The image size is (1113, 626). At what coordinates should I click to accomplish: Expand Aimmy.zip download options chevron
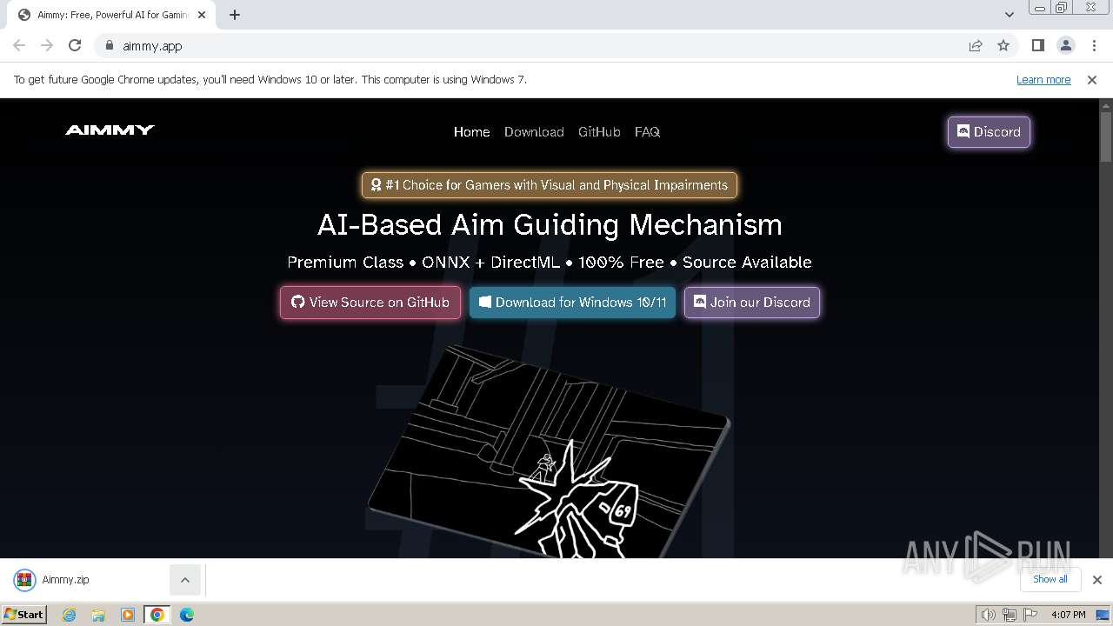pyautogui.click(x=184, y=580)
